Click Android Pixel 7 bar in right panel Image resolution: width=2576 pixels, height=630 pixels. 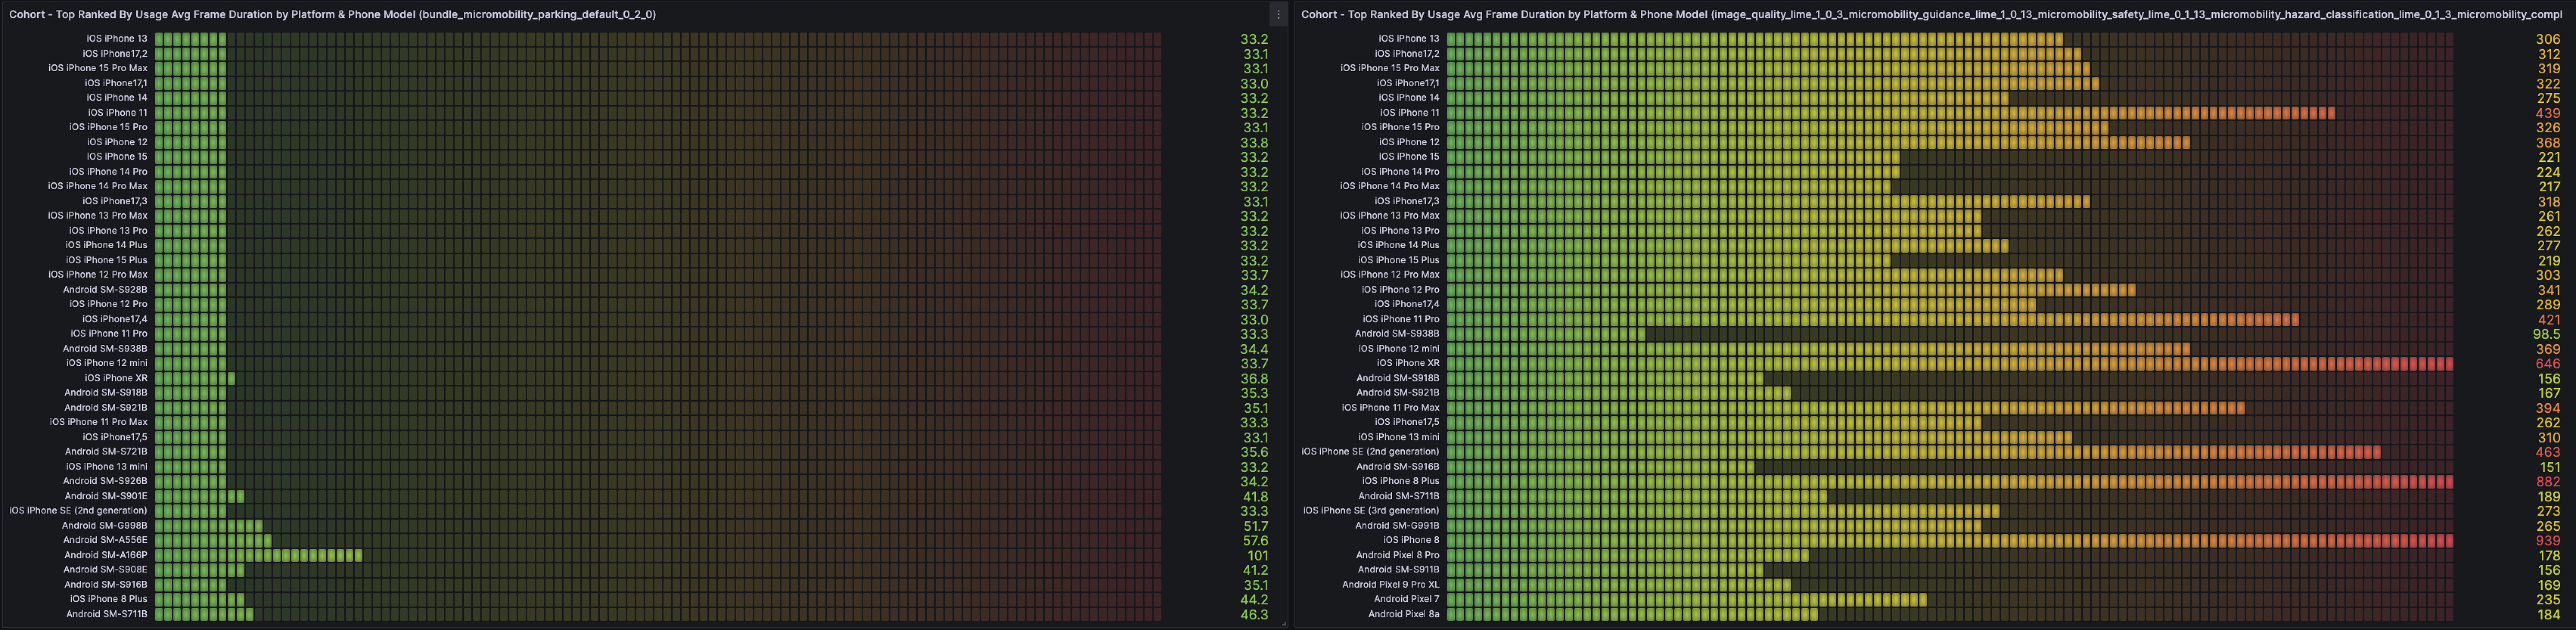click(1686, 599)
